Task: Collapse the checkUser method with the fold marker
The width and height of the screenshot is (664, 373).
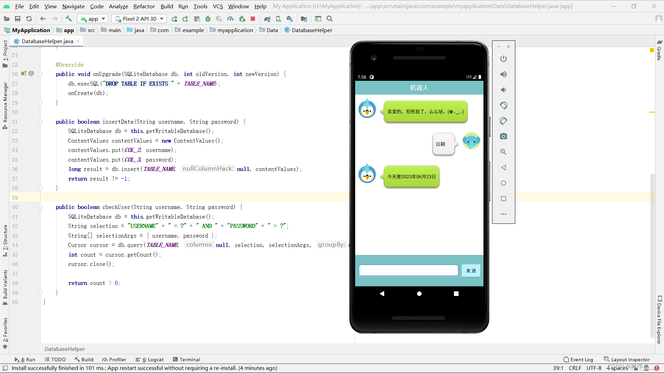Action: tap(40, 207)
